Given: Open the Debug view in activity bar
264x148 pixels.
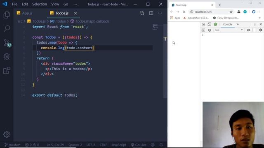Looking at the screenshot, I should (x=7, y=57).
